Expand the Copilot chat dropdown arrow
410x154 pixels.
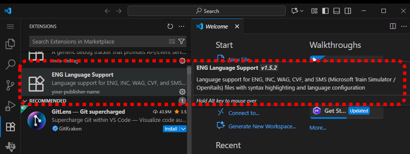point(302,11)
